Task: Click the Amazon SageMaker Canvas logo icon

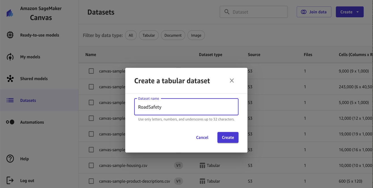Action: pyautogui.click(x=10, y=13)
